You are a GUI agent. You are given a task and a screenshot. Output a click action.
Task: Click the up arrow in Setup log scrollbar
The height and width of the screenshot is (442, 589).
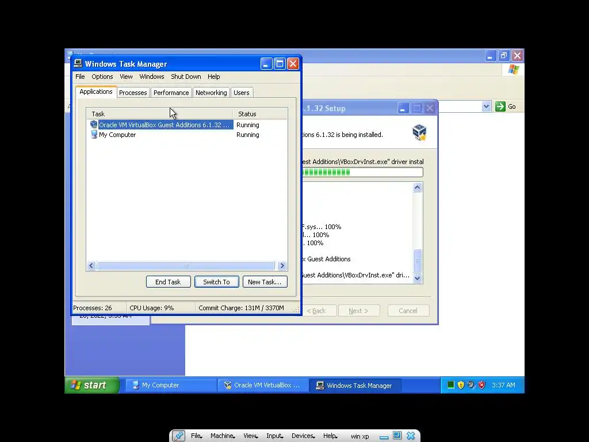(418, 187)
